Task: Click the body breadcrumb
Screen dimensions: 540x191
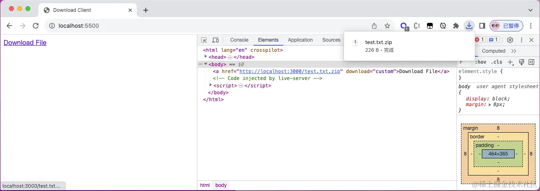Action: click(x=221, y=185)
